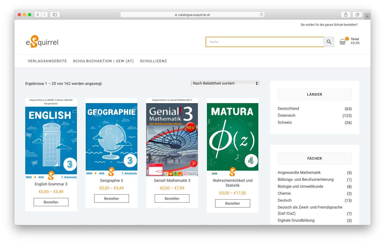Open the shopping basket icon

[x=343, y=42]
